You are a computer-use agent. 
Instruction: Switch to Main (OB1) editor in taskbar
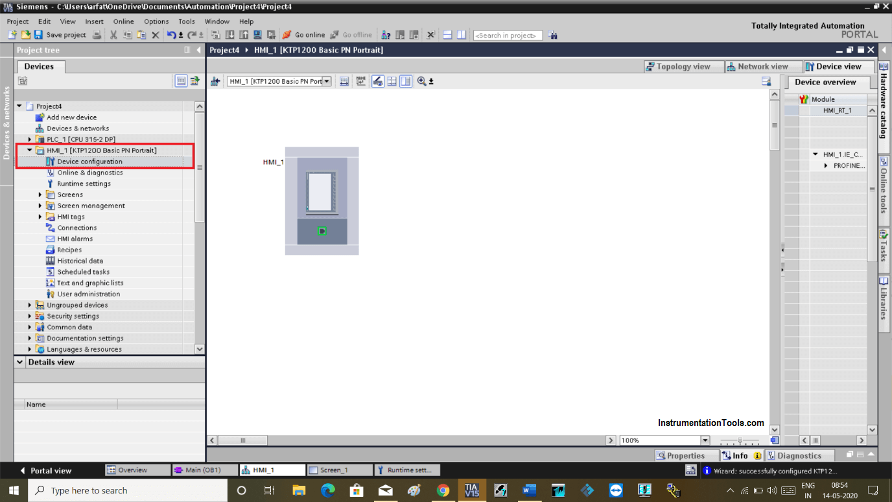point(204,470)
